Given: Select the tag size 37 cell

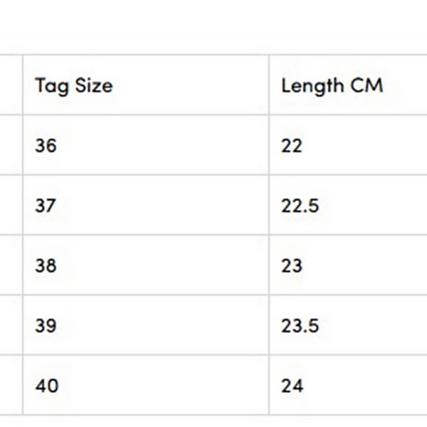Looking at the screenshot, I should 46,206.
